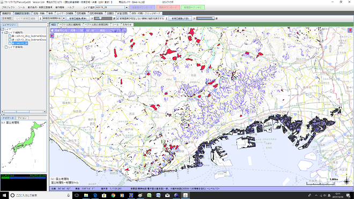Open the ベクトル読込(参照用) tab
This screenshot has width=354, height=199.
coord(97,25)
